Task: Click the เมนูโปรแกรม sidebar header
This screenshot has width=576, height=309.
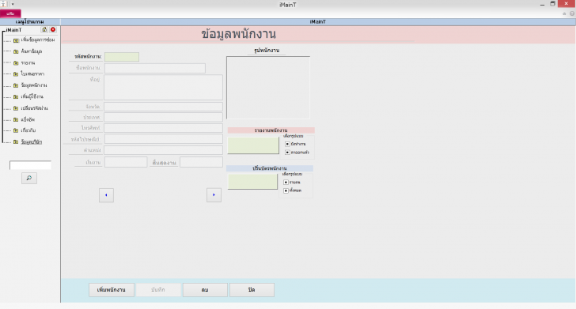Action: 30,22
